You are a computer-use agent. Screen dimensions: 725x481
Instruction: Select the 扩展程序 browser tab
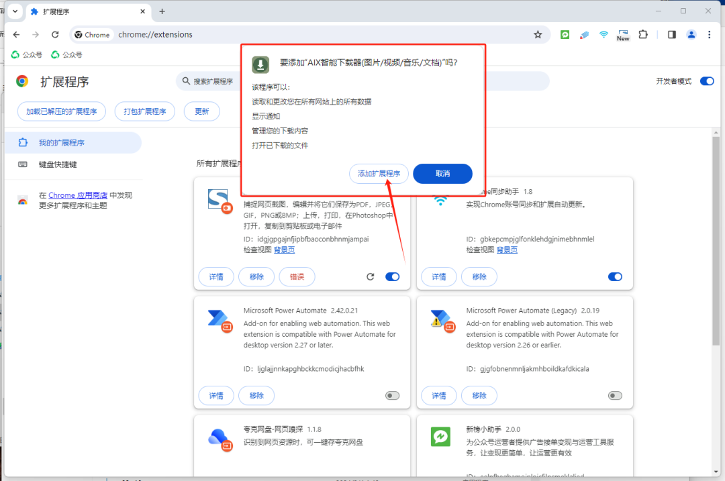[88, 11]
